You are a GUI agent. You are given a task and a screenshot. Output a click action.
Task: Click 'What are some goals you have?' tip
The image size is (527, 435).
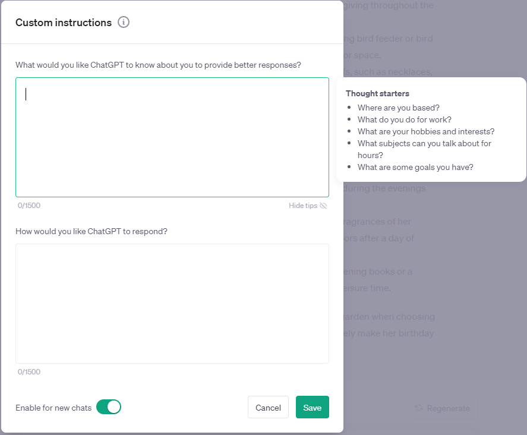pyautogui.click(x=415, y=167)
